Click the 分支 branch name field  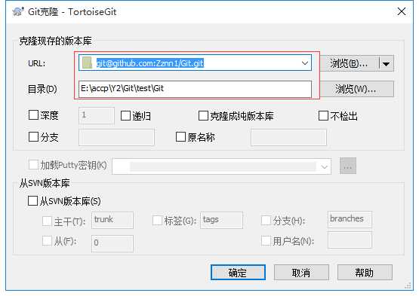tap(116, 137)
